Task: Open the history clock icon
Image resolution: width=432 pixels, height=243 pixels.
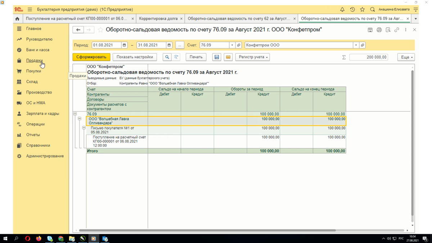Action: point(352,9)
